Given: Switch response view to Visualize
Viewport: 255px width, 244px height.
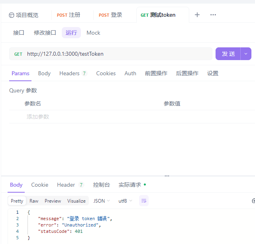Looking at the screenshot, I should pos(76,201).
